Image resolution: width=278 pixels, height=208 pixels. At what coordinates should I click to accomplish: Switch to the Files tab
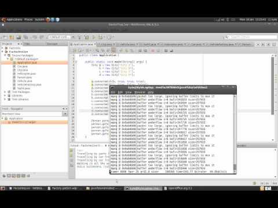tap(27, 44)
